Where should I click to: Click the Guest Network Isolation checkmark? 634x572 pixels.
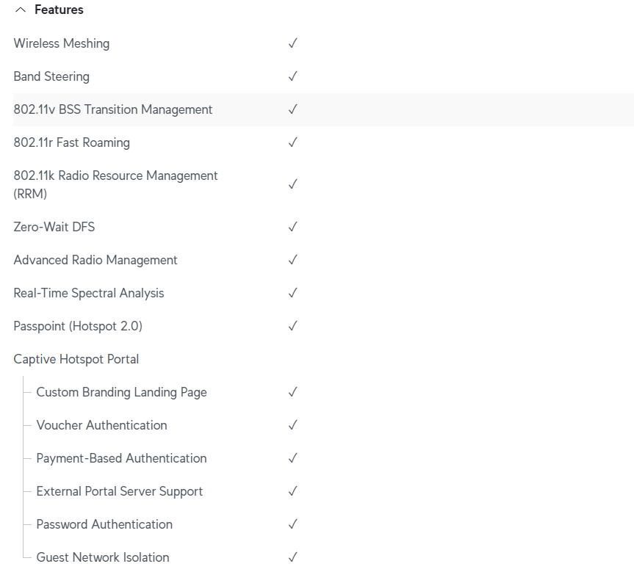pyautogui.click(x=292, y=557)
